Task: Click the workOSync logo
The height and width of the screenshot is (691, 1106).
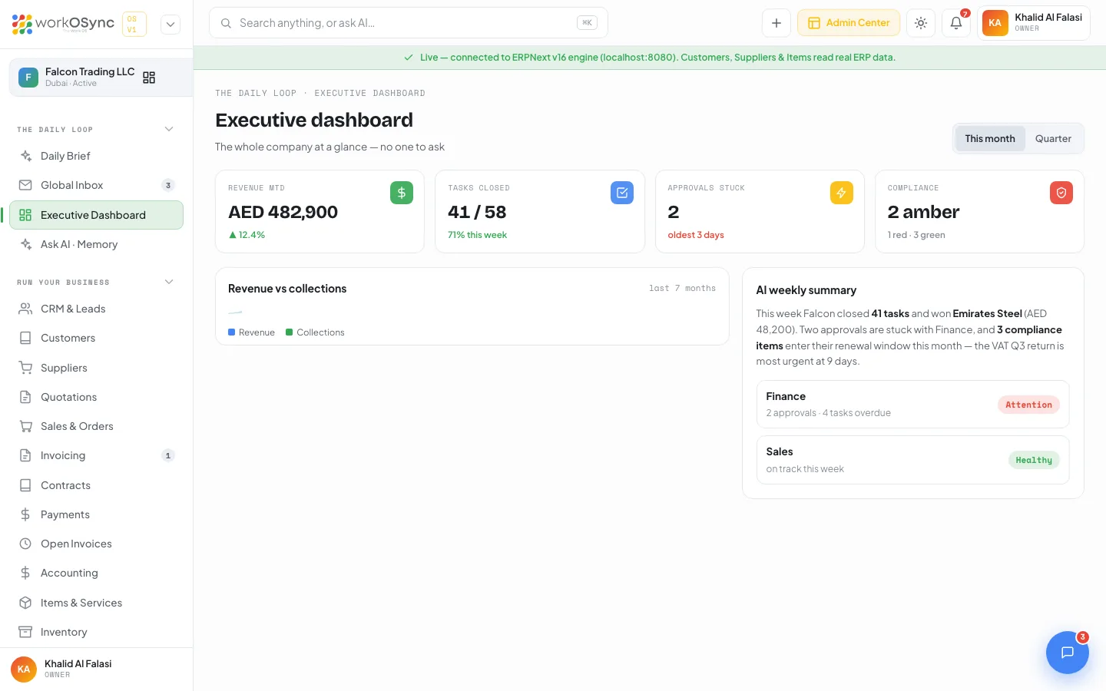Action: coord(63,24)
